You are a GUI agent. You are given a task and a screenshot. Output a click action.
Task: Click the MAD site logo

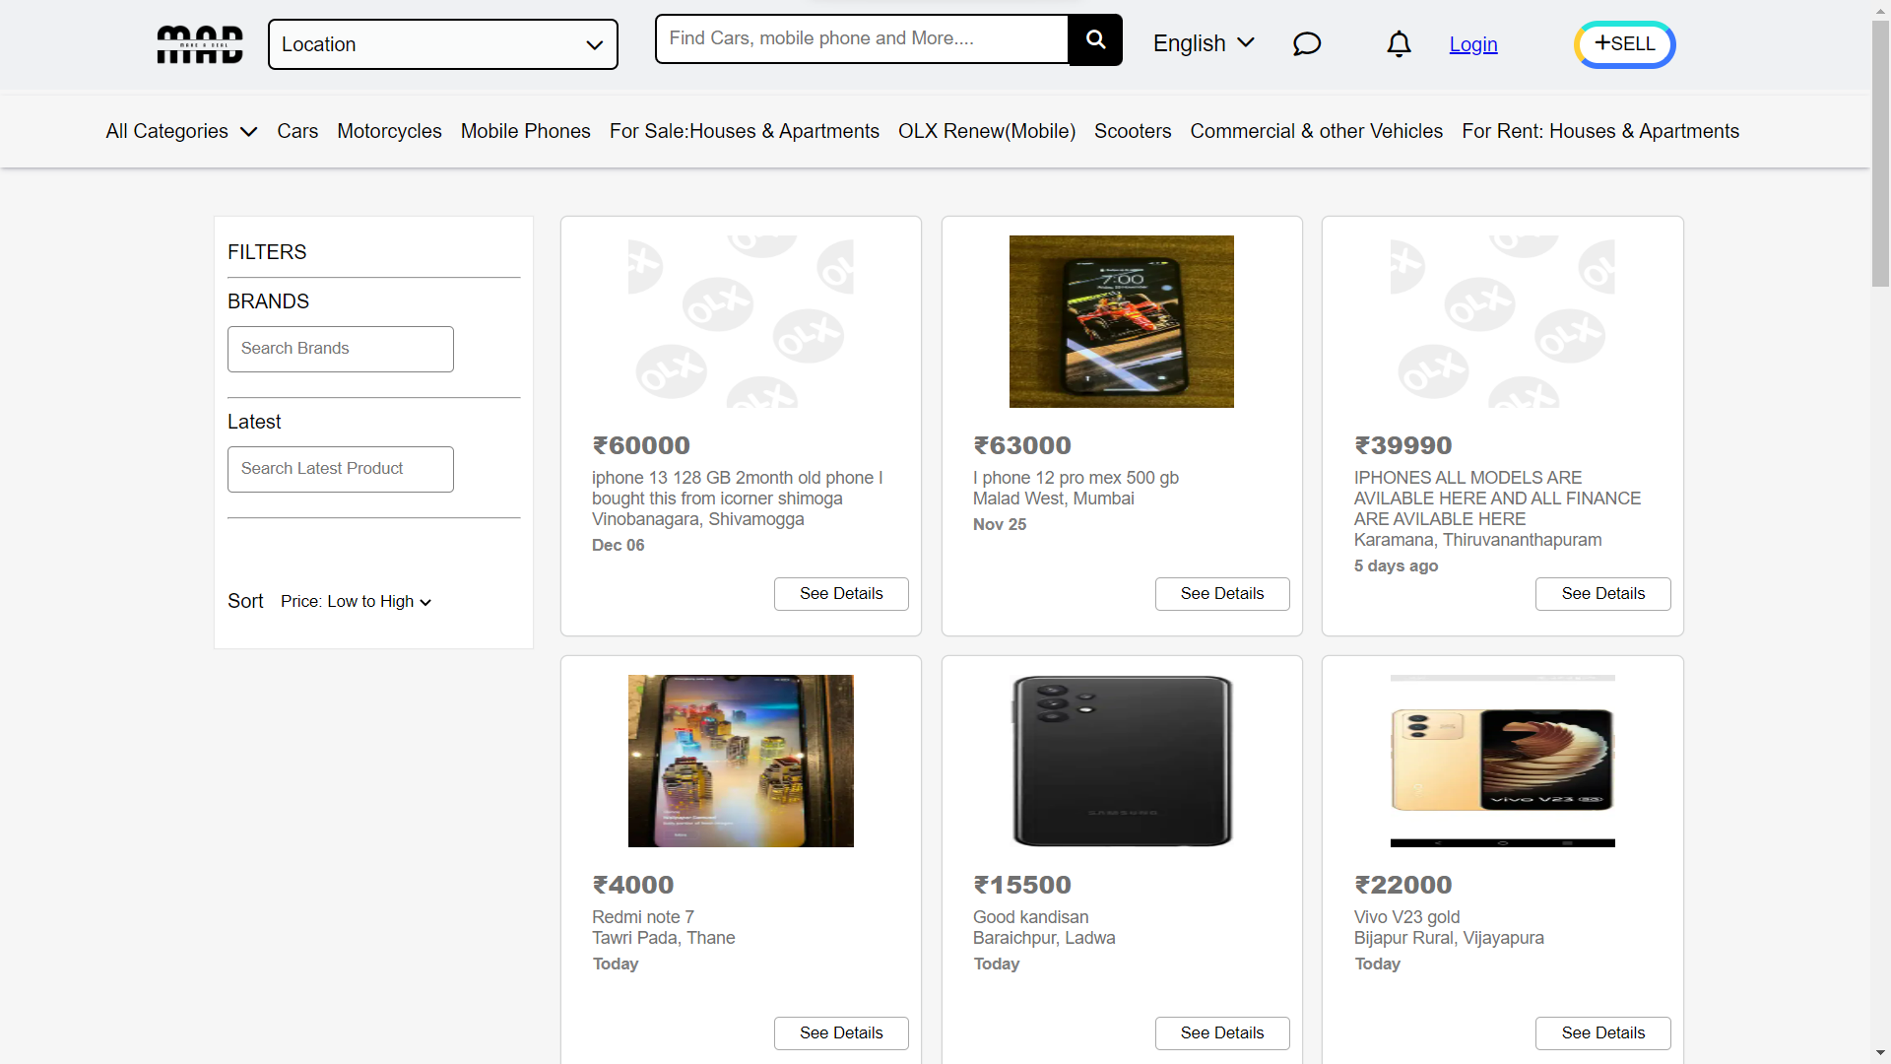[200, 44]
